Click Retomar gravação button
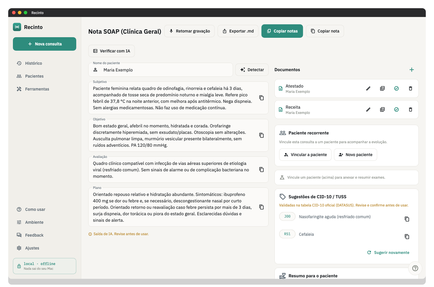This screenshot has width=434, height=287. pos(189,31)
